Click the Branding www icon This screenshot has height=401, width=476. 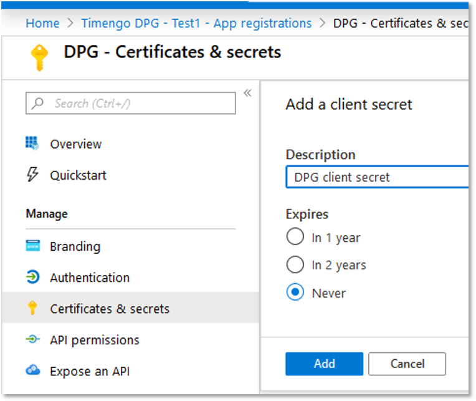coord(33,246)
